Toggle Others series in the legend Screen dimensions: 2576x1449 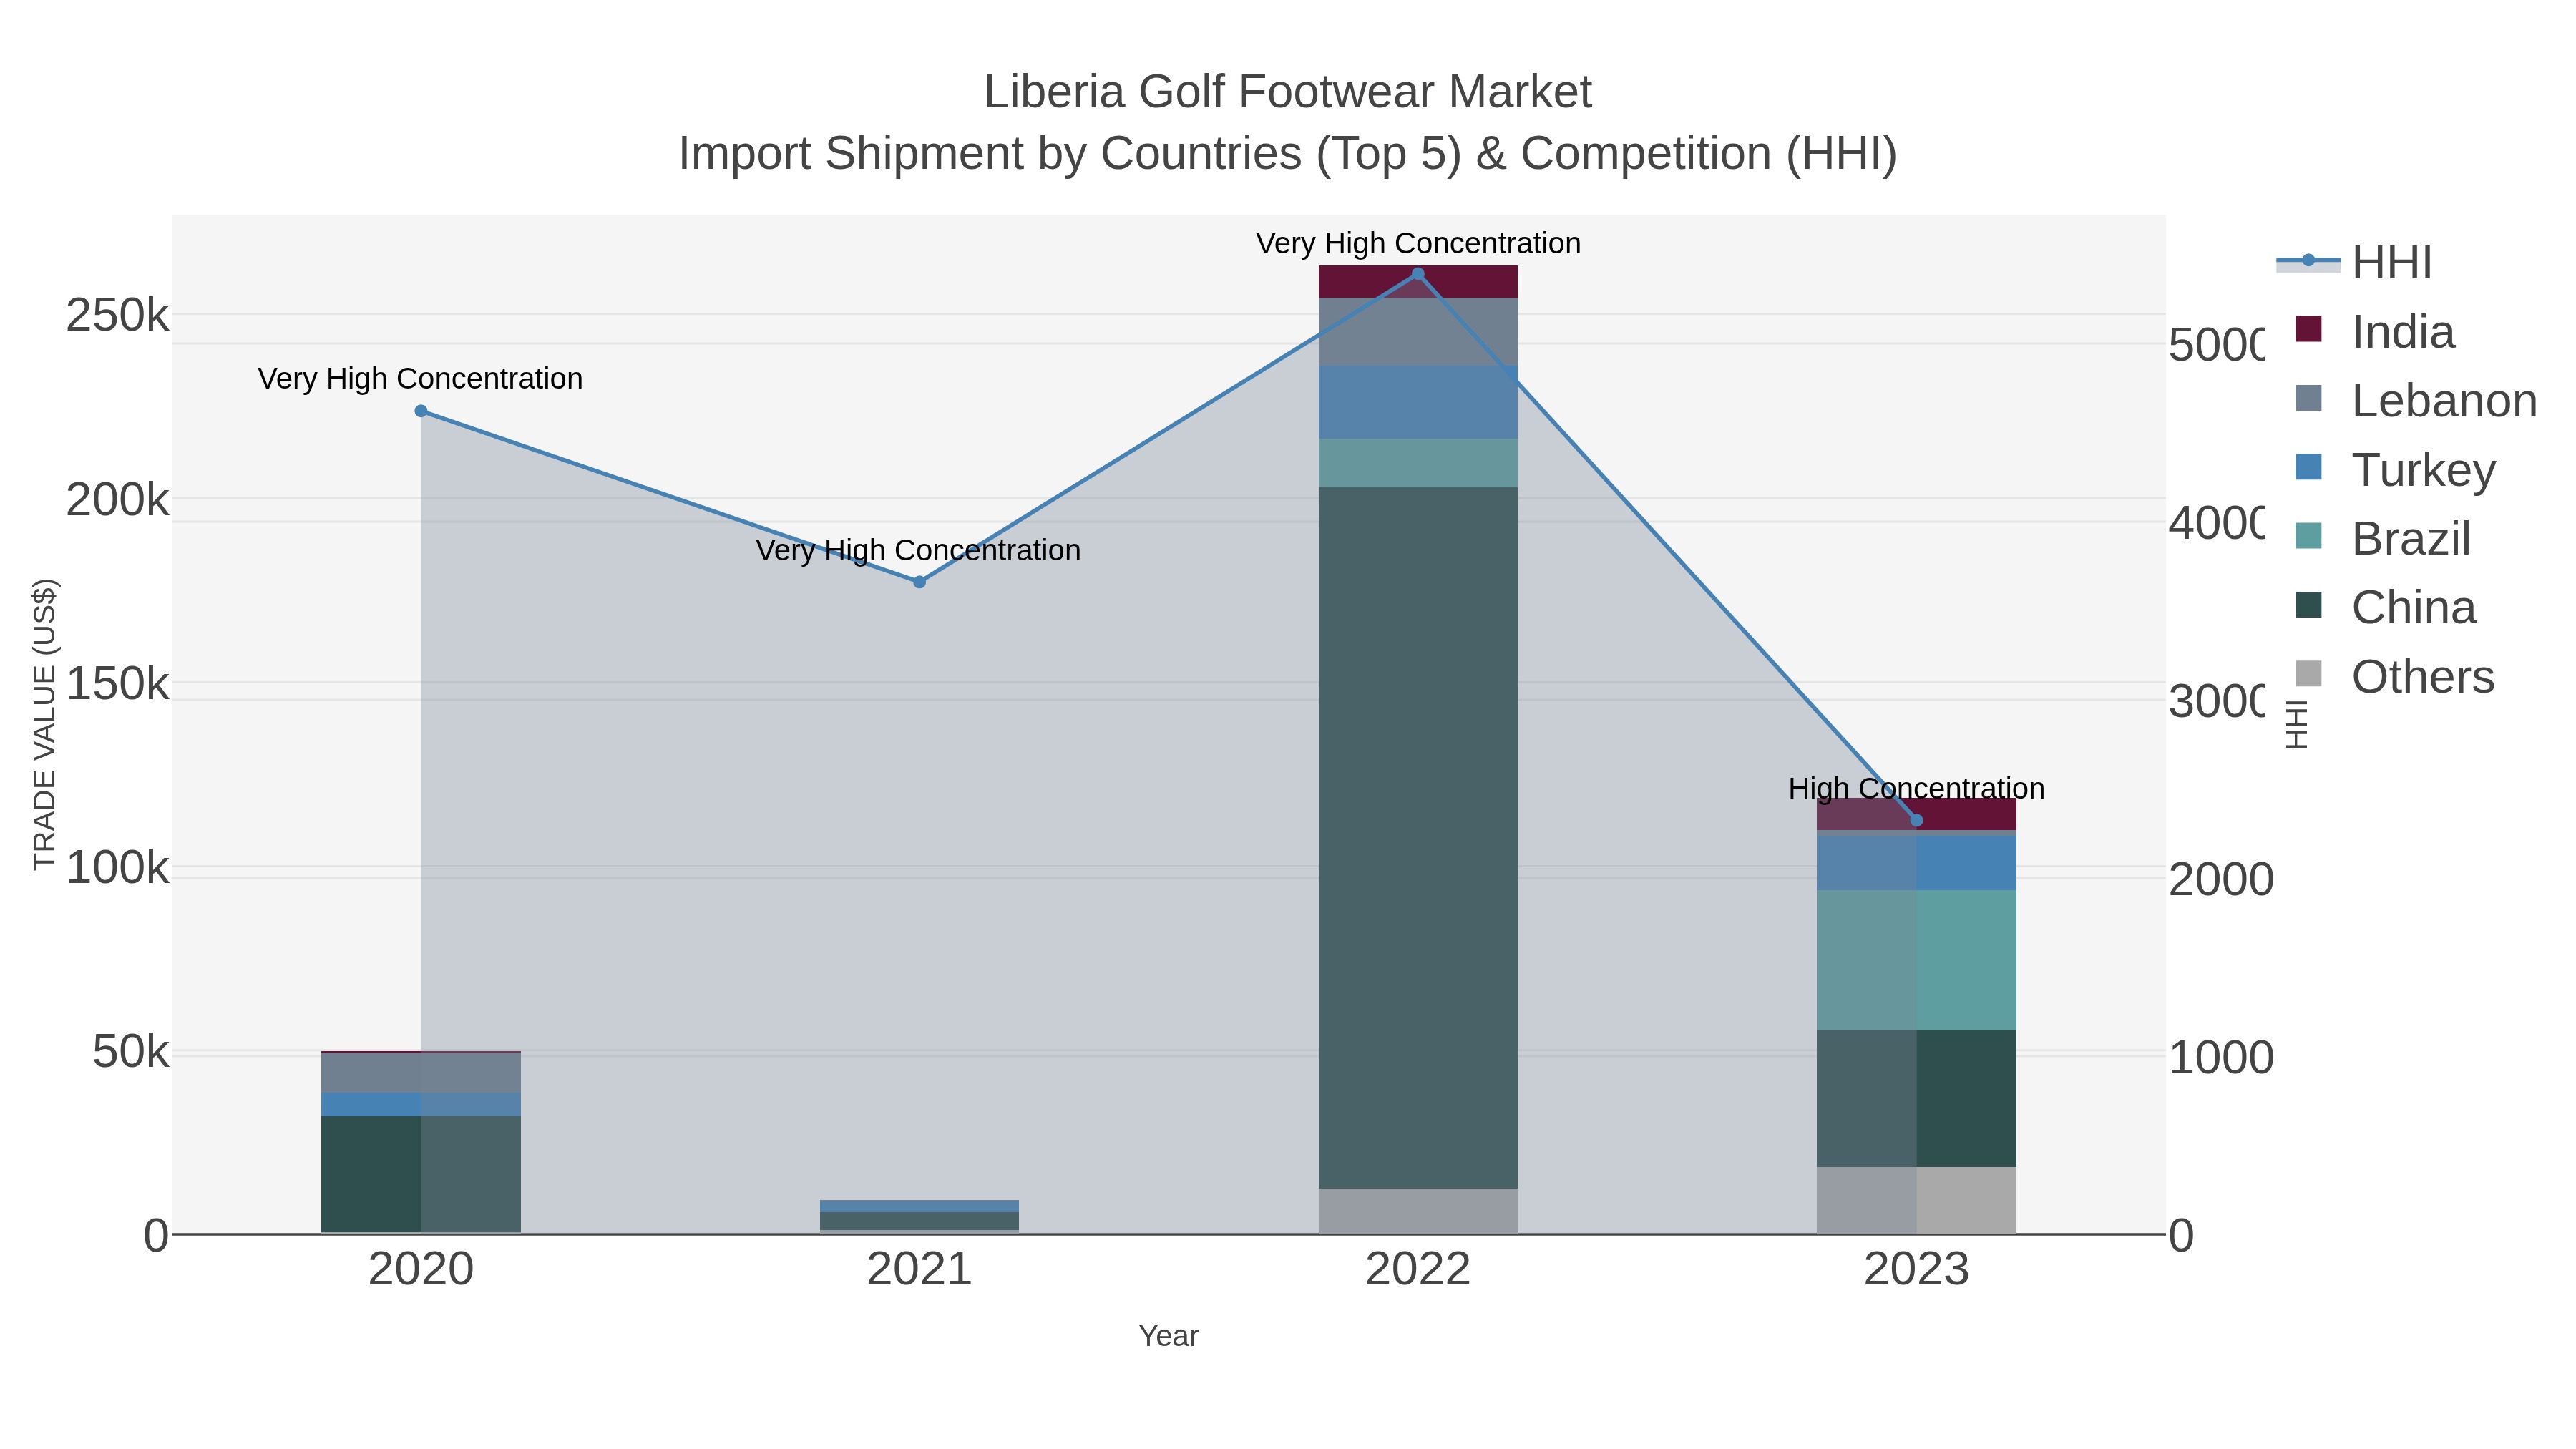[2394, 677]
